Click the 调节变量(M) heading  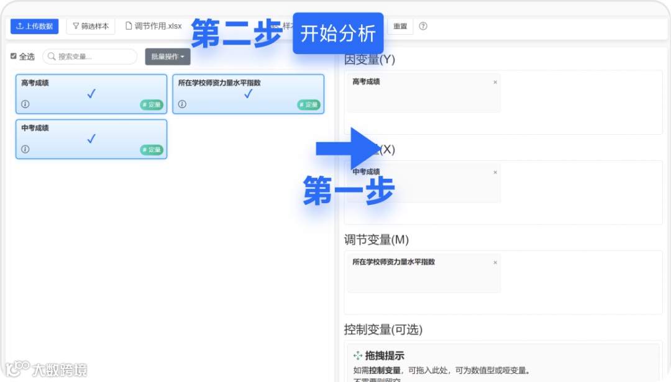[x=376, y=240]
